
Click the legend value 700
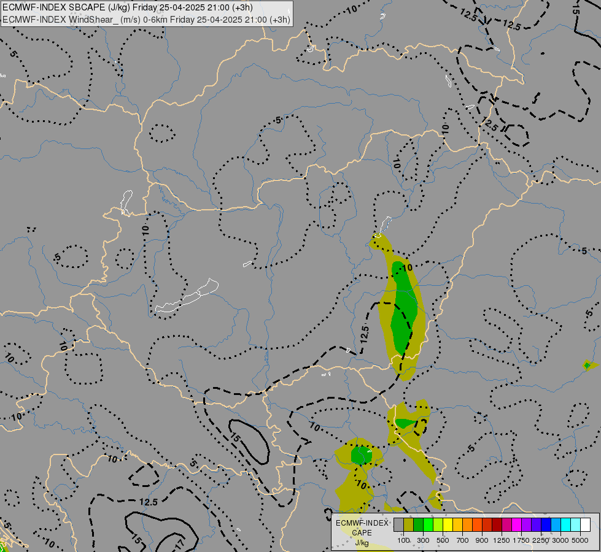point(463,540)
